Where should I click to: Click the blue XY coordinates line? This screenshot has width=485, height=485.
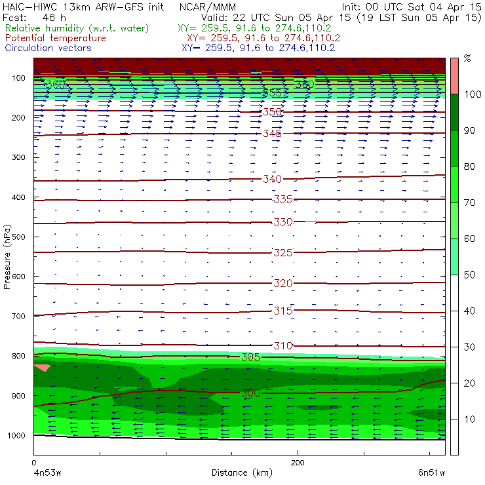258,48
